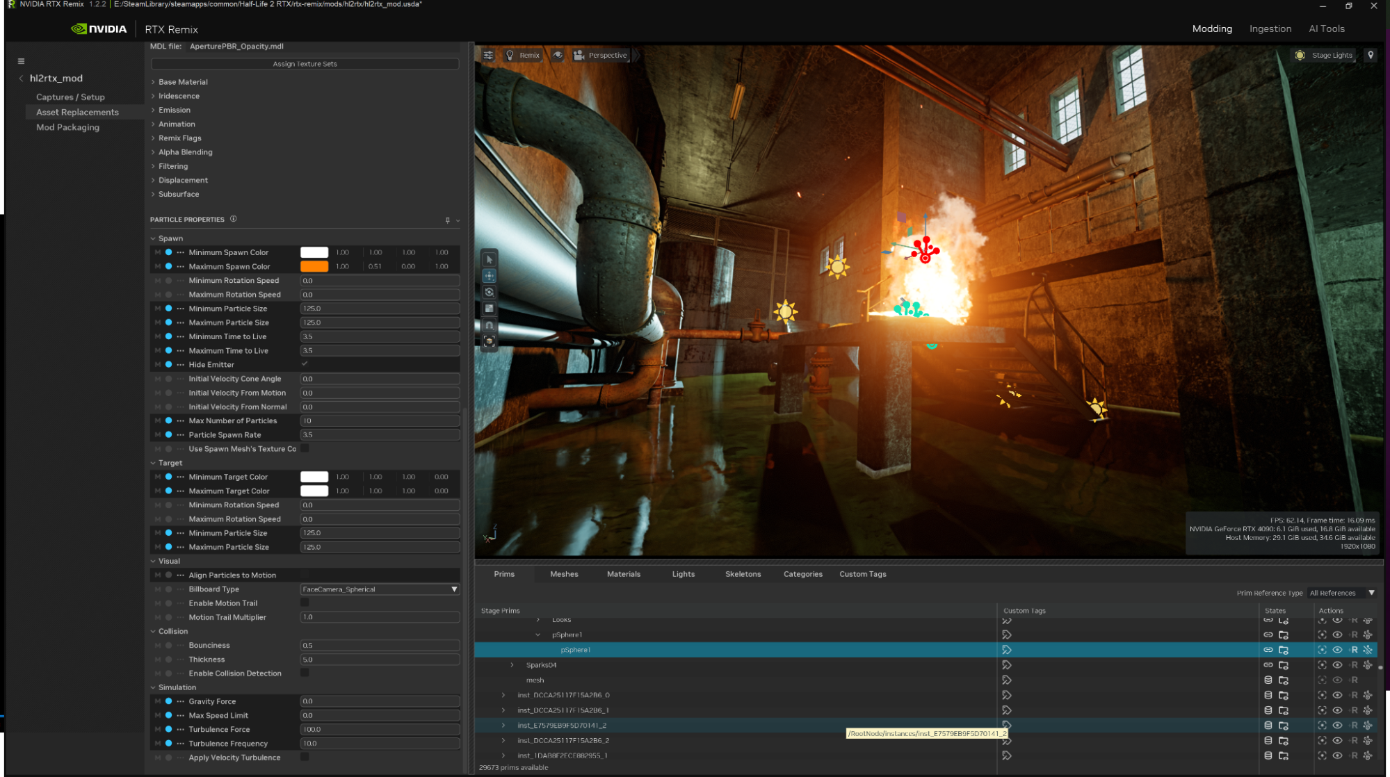Enable Collision Detection checkbox

pyautogui.click(x=304, y=673)
